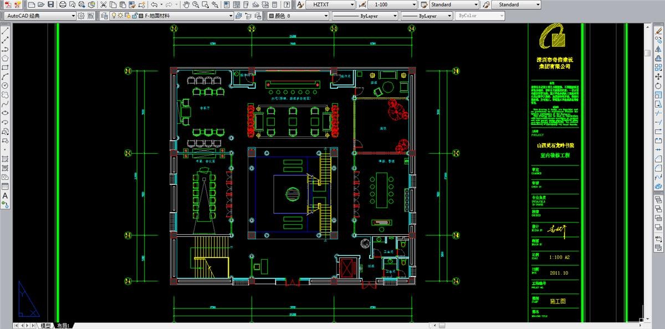Click the Plot (print) icon
Screen dimensions: 665x329
63,4
